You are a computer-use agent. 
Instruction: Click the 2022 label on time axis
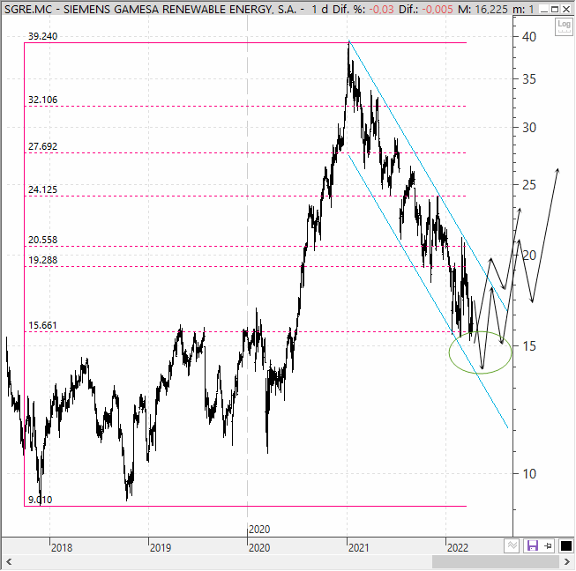click(458, 547)
